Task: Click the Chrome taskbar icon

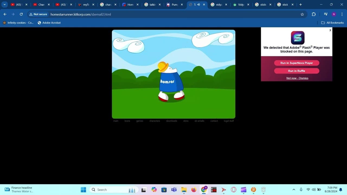Action: click(x=204, y=190)
